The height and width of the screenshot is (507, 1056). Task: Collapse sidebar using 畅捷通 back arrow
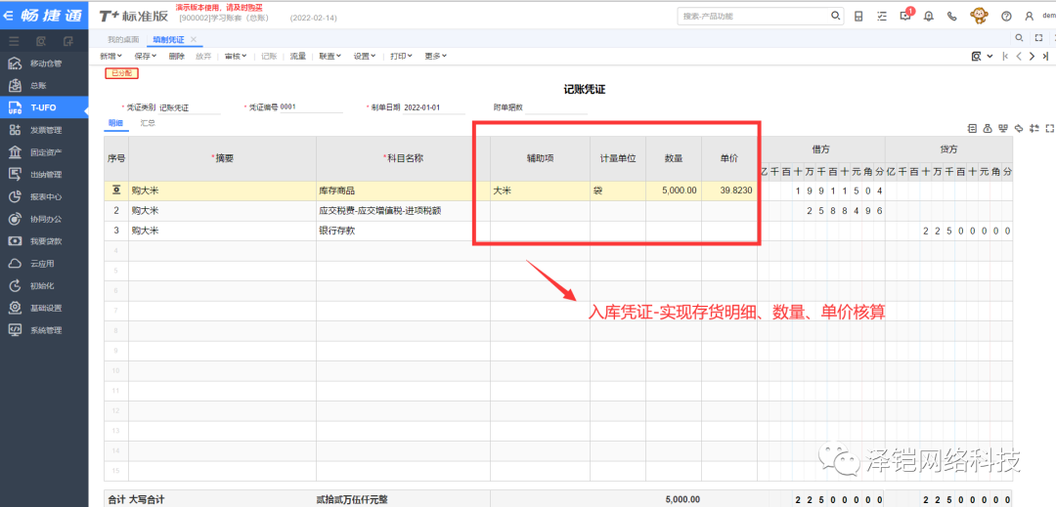[x=10, y=16]
